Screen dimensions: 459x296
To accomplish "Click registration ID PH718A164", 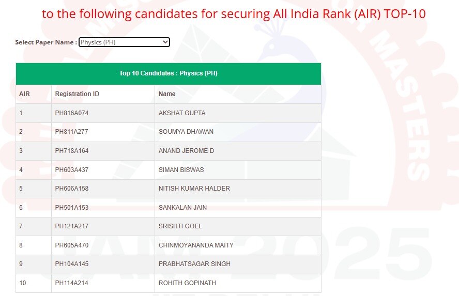I will [x=72, y=151].
